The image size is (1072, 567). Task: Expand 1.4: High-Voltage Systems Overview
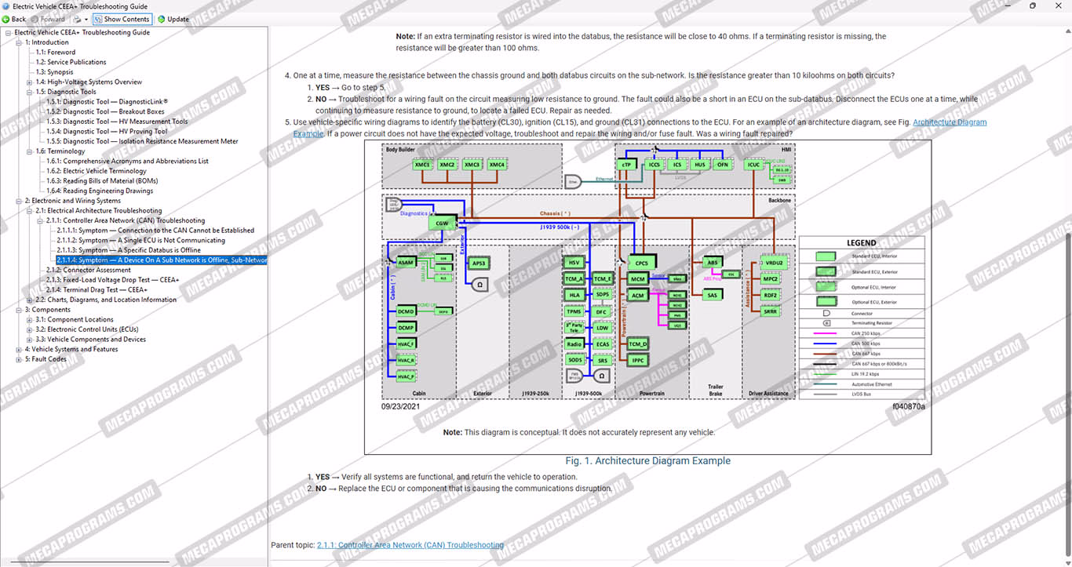point(29,82)
